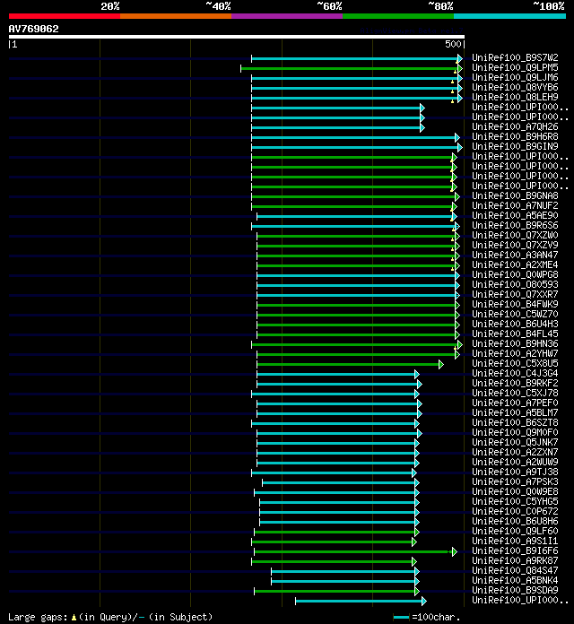Click the cyan alignment bar for UniRef100_B9S7W2
Image resolution: width=574 pixels, height=624 pixels.
pyautogui.click(x=357, y=59)
